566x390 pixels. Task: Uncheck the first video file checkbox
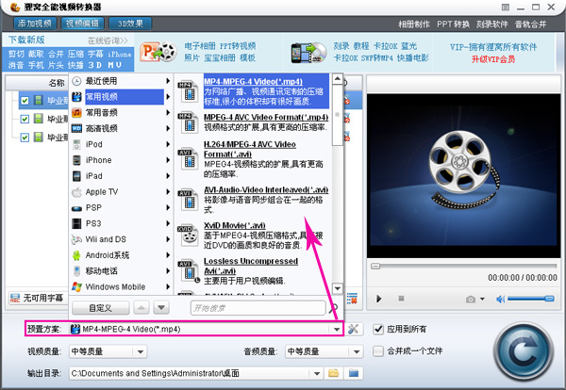(25, 100)
